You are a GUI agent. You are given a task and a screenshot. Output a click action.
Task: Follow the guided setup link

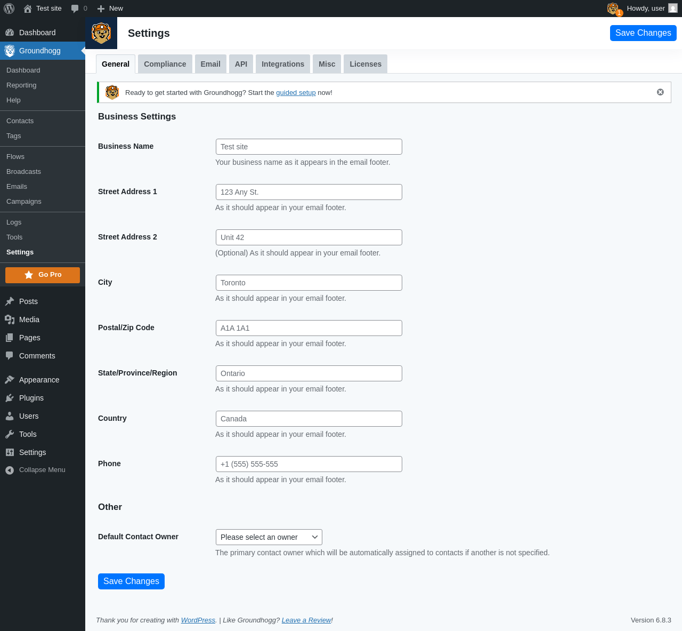(x=296, y=93)
